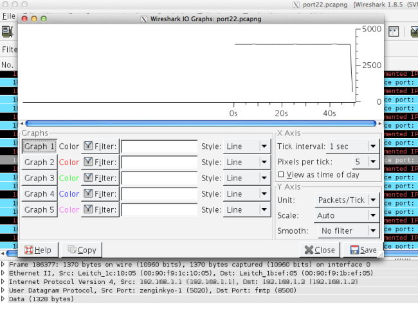Pick the Graph 1 black Color label
The image size is (418, 318).
(x=69, y=146)
